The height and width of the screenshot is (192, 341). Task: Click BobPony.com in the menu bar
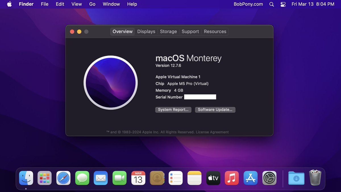(248, 4)
